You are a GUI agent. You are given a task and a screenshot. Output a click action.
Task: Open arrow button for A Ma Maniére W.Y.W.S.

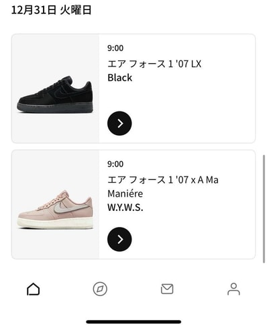point(119,239)
